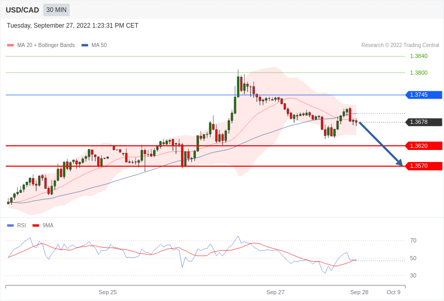Click the 'Sep 28' date axis label
The image size is (444, 301).
(359, 292)
